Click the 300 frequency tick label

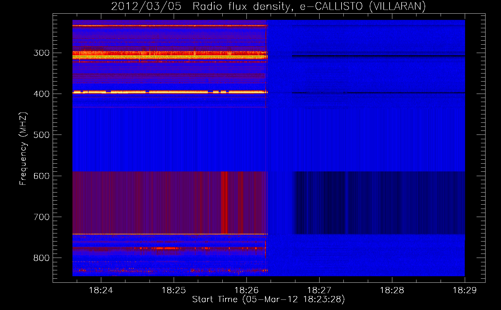coord(41,53)
